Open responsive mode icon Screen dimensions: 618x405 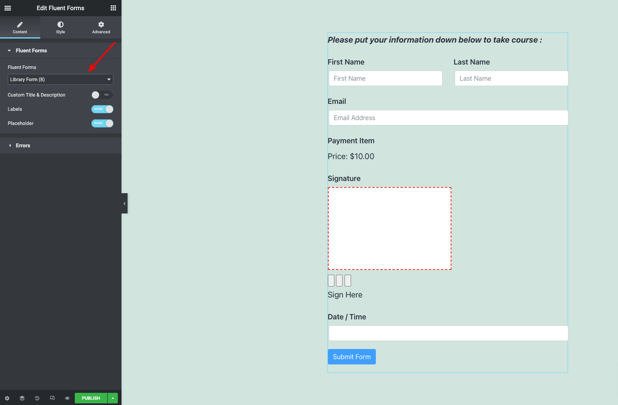(52, 398)
